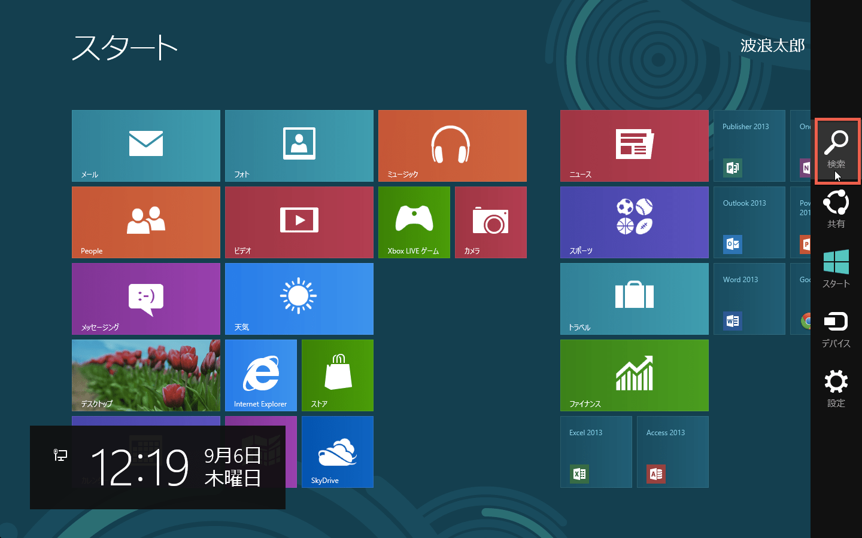Click the スタート heading text
The width and height of the screenshot is (862, 538).
click(125, 47)
